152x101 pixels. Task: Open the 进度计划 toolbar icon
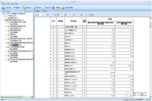(24, 8)
